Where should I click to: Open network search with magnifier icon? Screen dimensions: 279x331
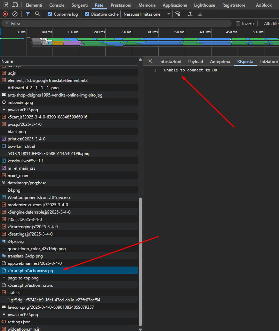pos(37,14)
